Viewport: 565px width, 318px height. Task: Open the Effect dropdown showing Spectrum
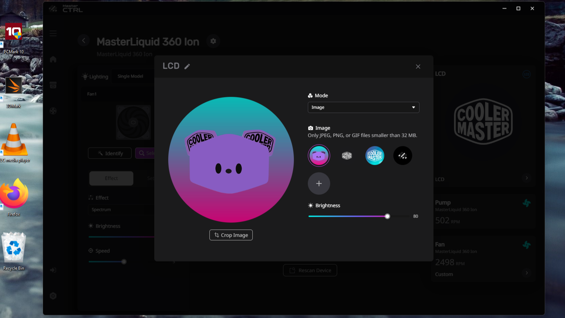120,209
